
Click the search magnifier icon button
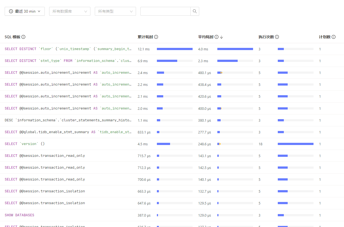tap(195, 11)
